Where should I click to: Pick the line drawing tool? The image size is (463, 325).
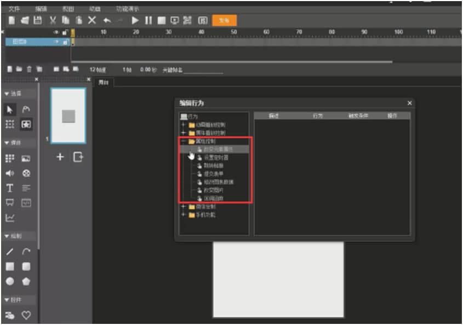10,252
